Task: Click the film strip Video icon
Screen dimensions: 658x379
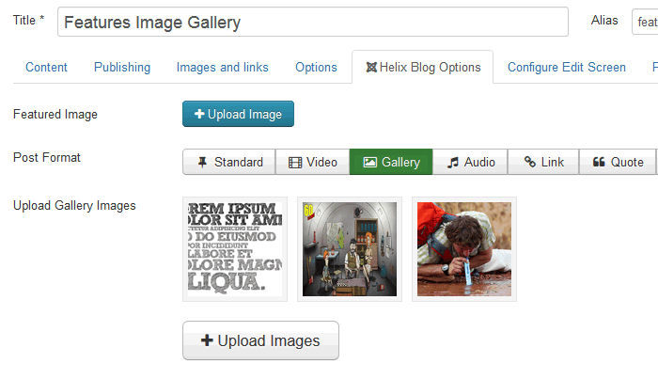Action: [x=295, y=163]
